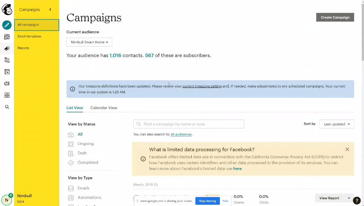
Task: Click the Create Campaign button
Action: [x=335, y=17]
